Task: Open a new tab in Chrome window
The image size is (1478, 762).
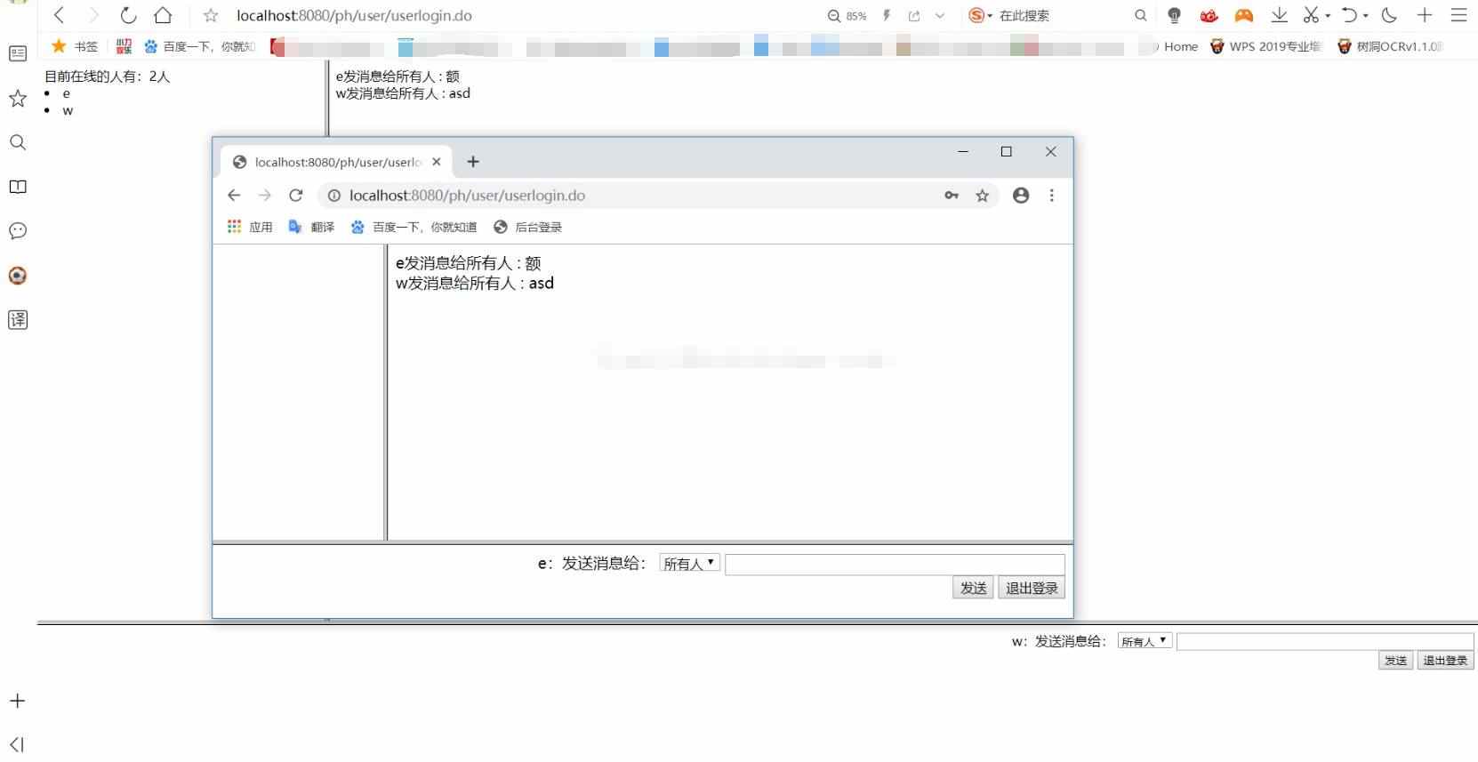Action: click(473, 162)
